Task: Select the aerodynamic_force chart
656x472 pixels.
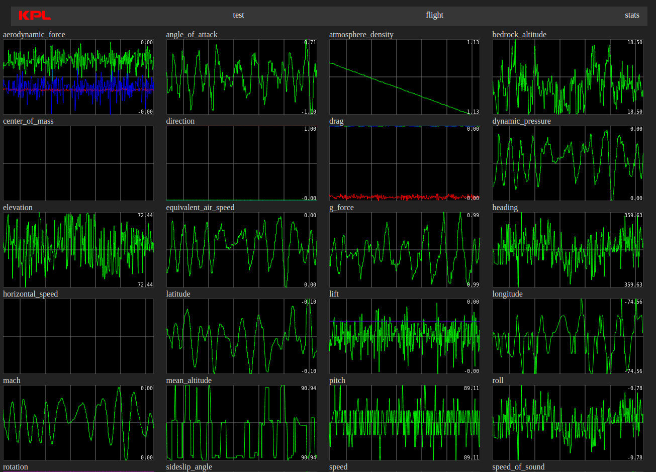Action: click(78, 77)
